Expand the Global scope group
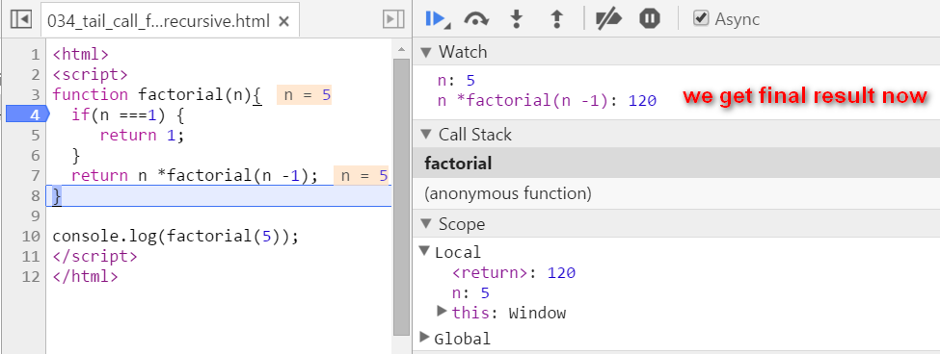 [x=424, y=338]
